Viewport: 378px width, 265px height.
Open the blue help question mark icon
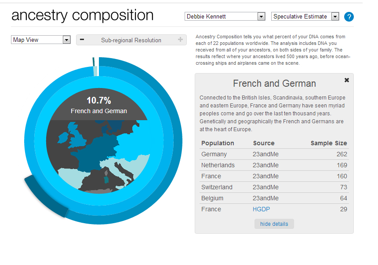[x=349, y=17]
